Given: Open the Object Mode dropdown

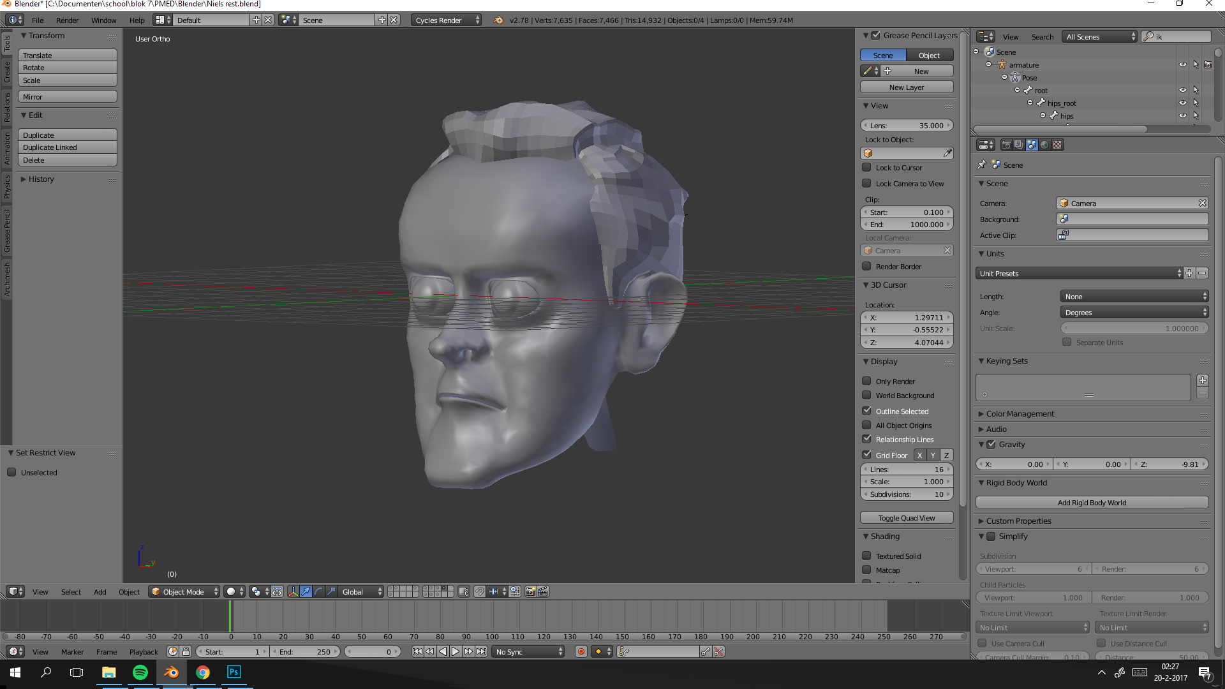Looking at the screenshot, I should (184, 591).
